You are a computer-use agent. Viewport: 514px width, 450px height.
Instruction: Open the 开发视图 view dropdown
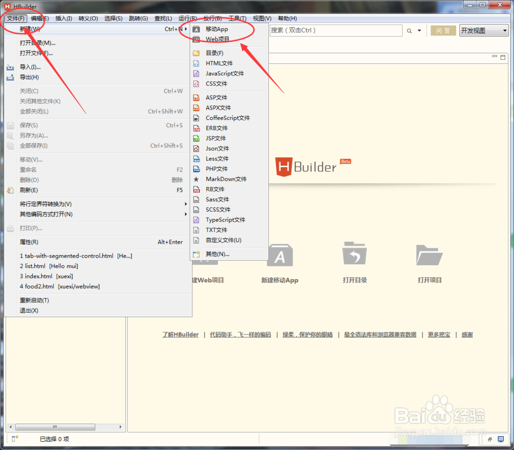(484, 30)
